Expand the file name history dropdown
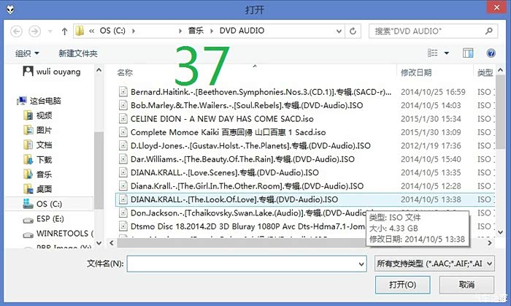Image resolution: width=511 pixels, height=306 pixels. pyautogui.click(x=361, y=264)
